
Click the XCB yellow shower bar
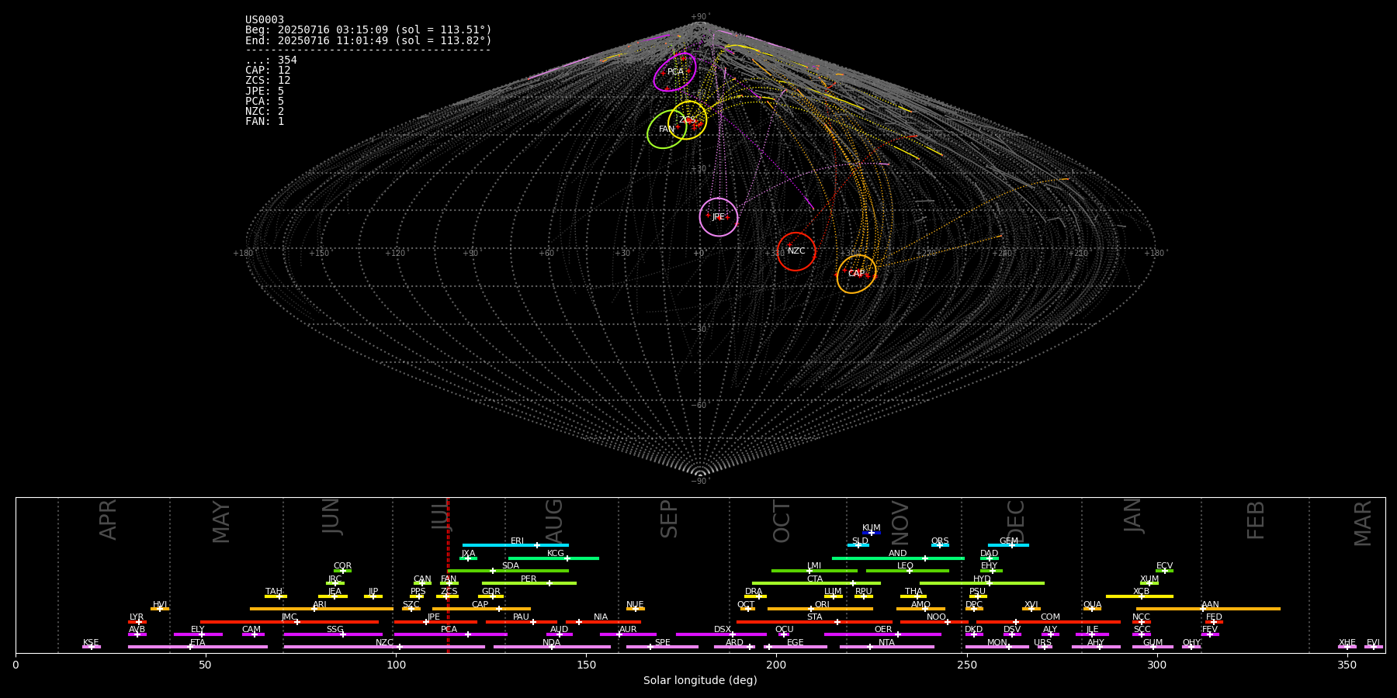(1139, 596)
